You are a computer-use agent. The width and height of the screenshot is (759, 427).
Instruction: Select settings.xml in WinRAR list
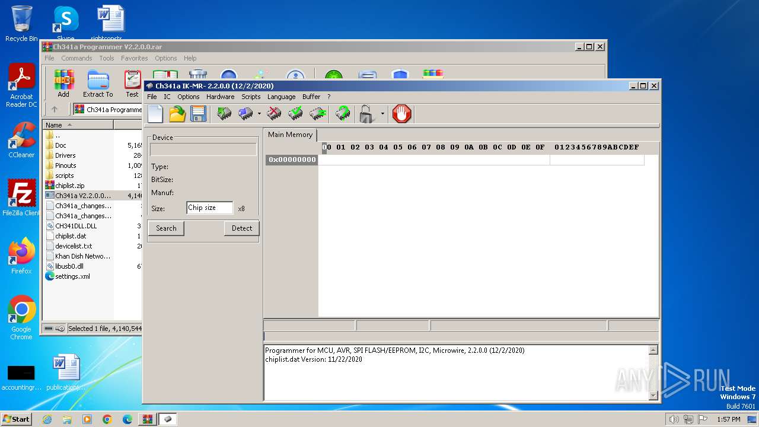[72, 276]
